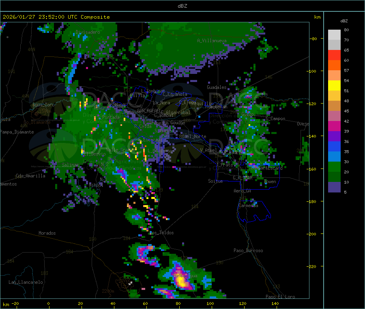The image size is (365, 309).
Task: Select the magenta 39-42 dBZ legend band
Action: [x=334, y=126]
